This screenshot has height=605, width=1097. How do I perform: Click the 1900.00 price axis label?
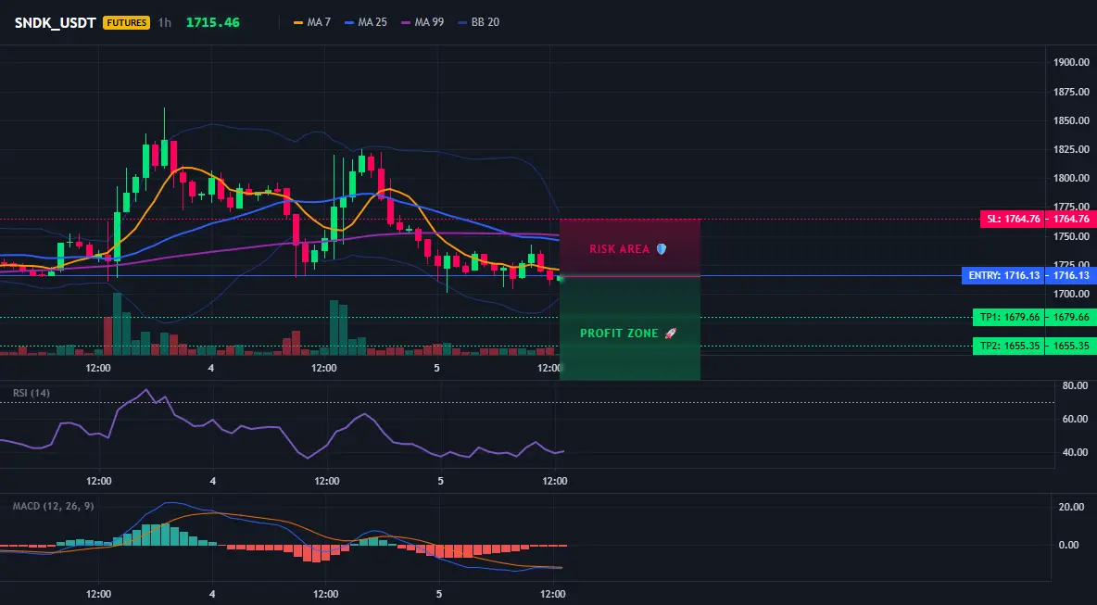click(1071, 63)
